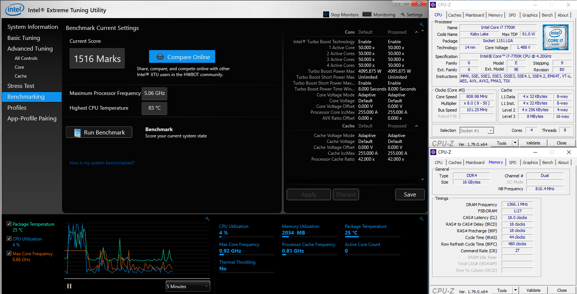This screenshot has height=294, width=577.
Task: Click Run Benchmark
Action: (99, 132)
